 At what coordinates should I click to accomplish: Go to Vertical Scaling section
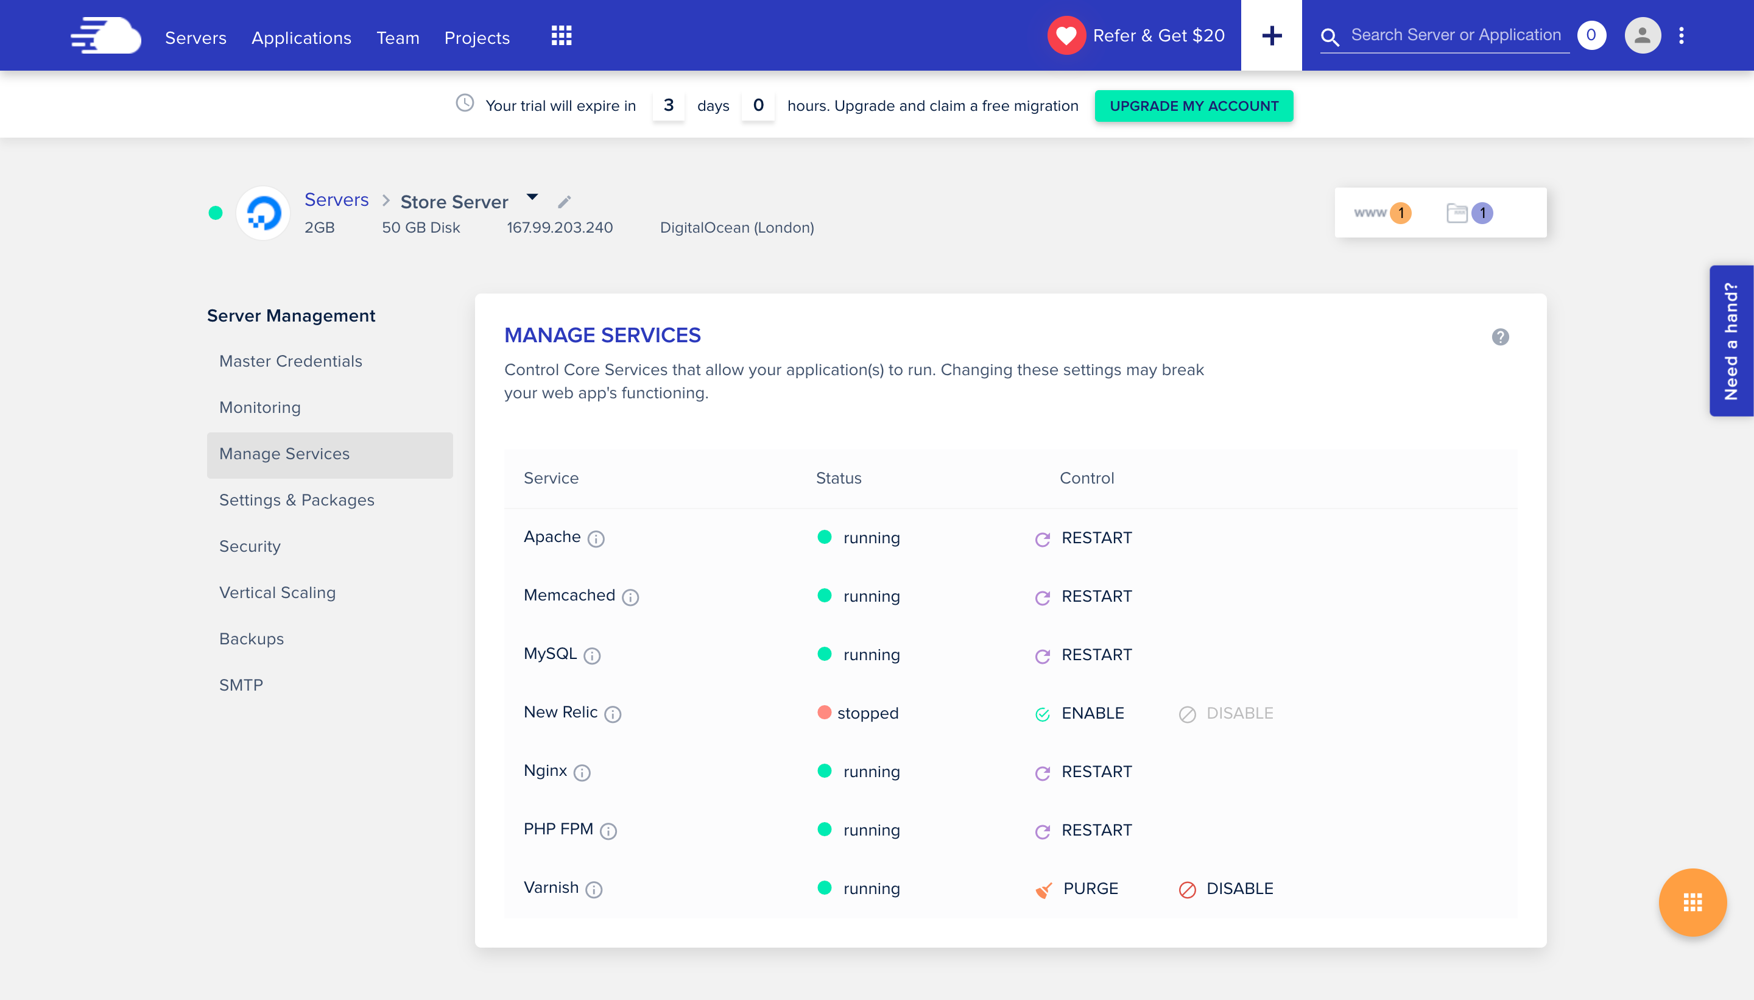tap(278, 593)
